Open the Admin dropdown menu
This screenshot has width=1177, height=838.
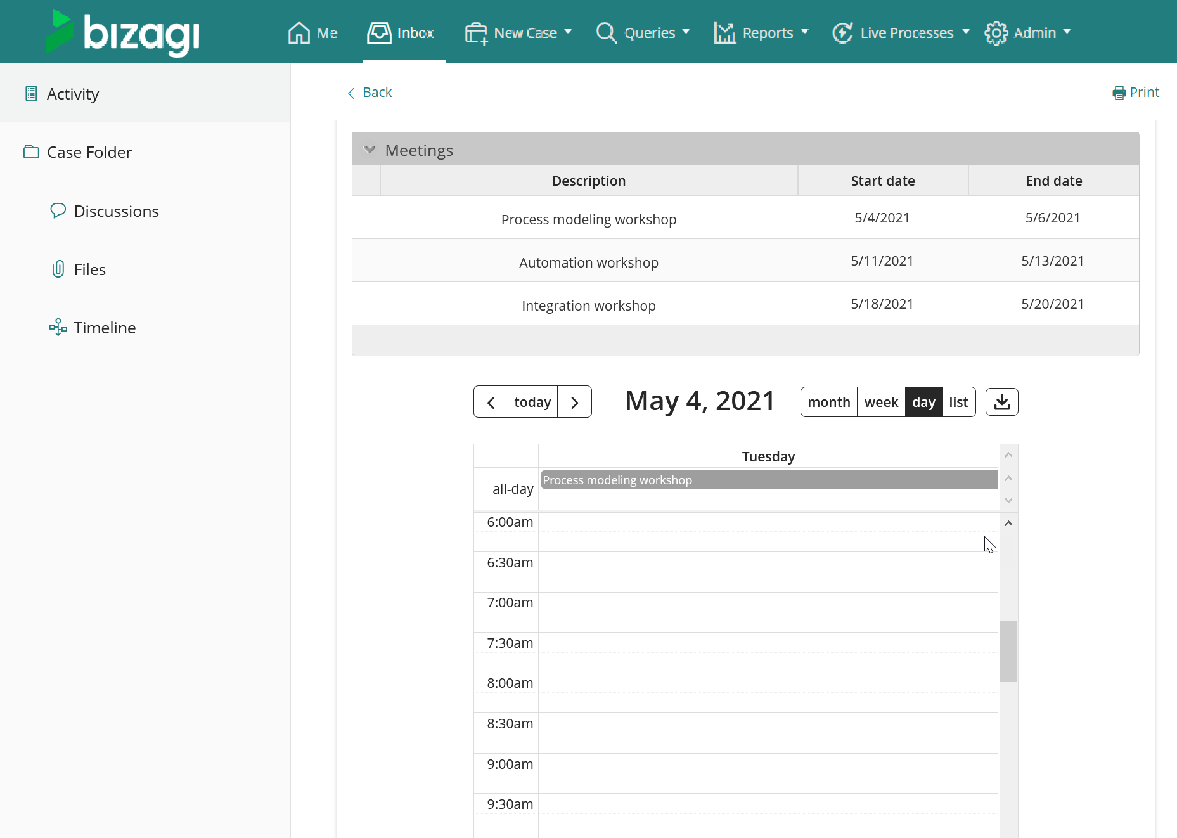click(1027, 33)
